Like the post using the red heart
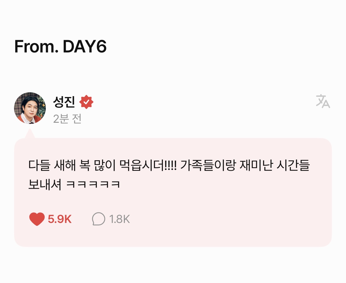 (37, 219)
